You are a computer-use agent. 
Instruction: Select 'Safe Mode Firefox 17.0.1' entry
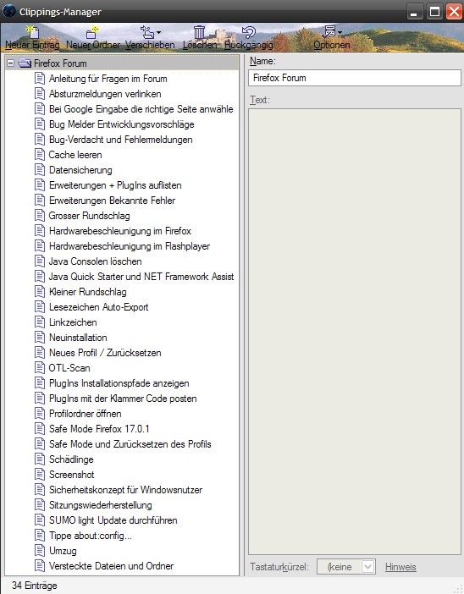tap(99, 429)
